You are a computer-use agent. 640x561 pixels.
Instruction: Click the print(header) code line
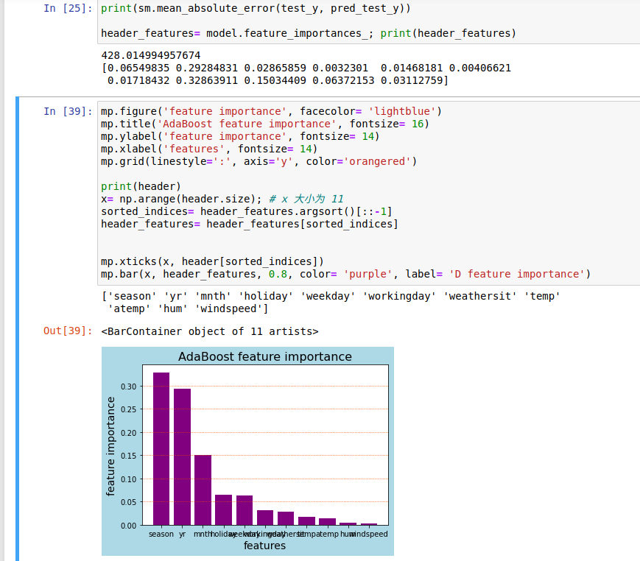coord(141,186)
